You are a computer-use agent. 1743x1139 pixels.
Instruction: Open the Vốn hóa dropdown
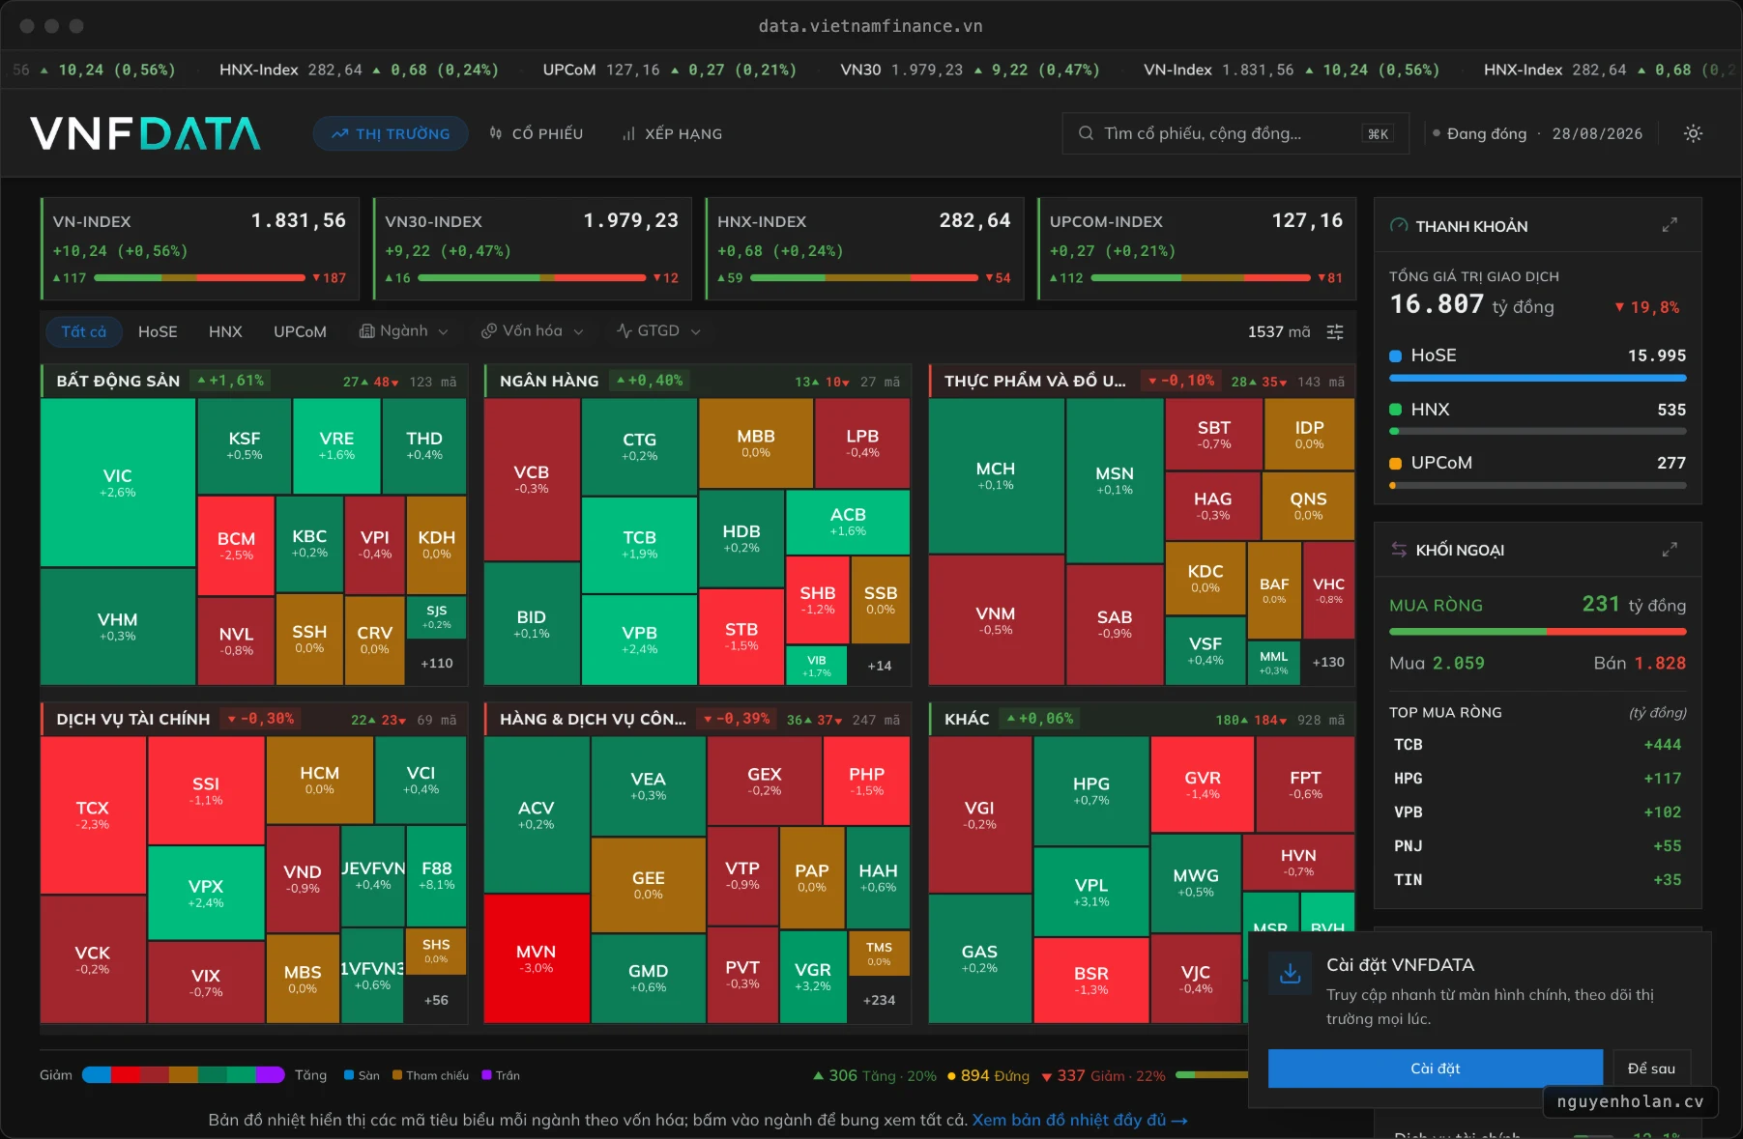coord(533,331)
